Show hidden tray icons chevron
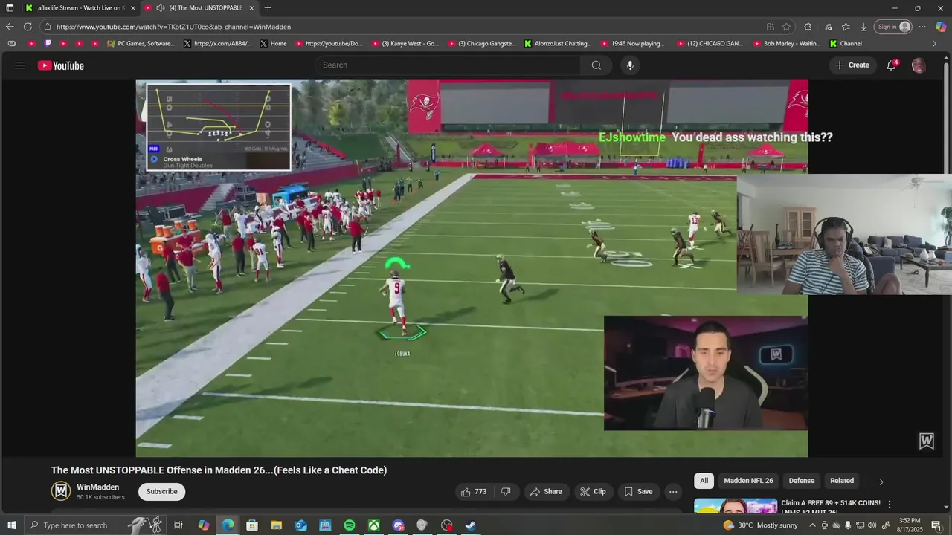The height and width of the screenshot is (535, 952). pyautogui.click(x=812, y=525)
